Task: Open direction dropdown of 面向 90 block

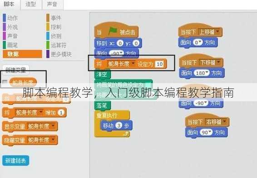Action: pos(210,131)
